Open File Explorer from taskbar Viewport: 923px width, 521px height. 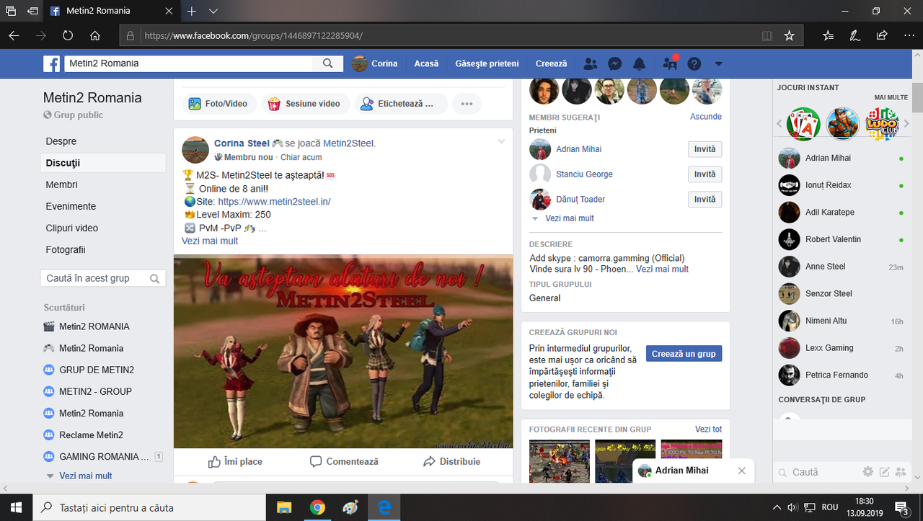[284, 507]
